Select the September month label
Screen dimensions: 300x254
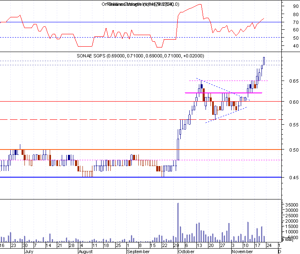click(138, 252)
